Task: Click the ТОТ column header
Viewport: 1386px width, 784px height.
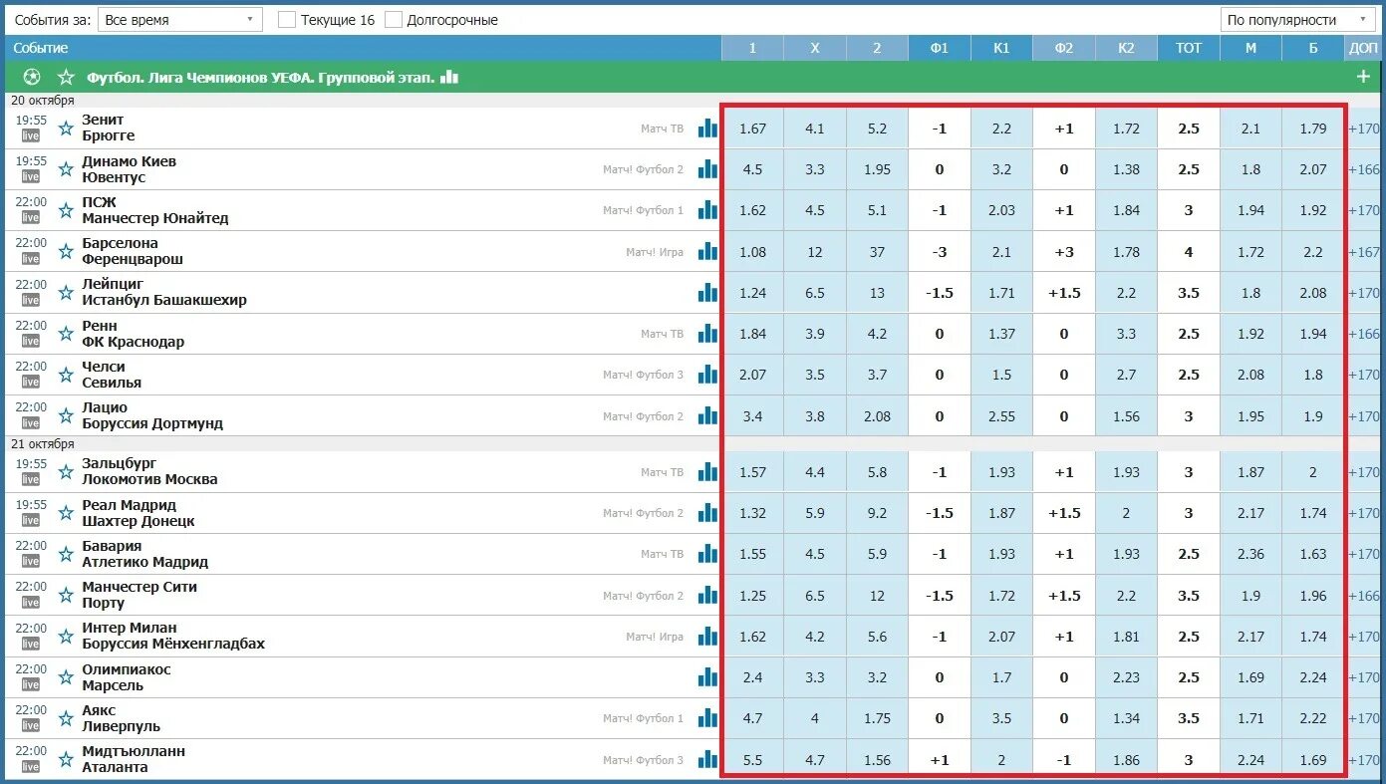Action: [x=1189, y=48]
